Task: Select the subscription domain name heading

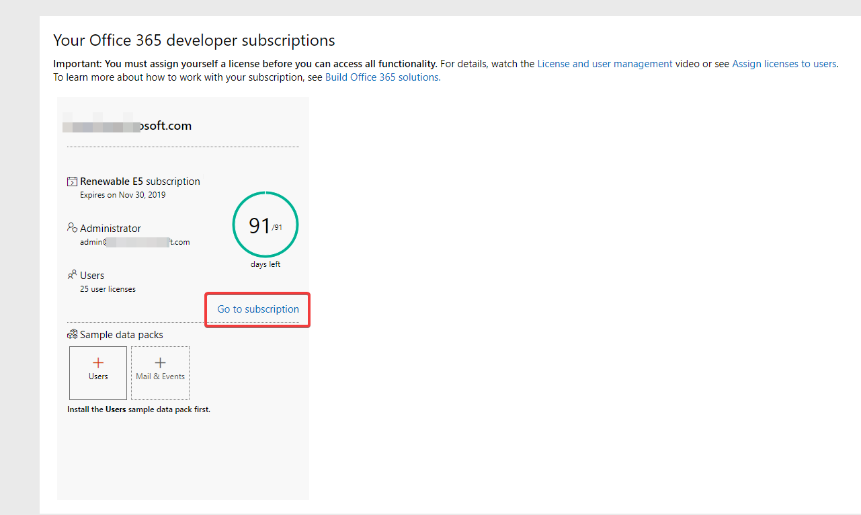Action: (128, 126)
